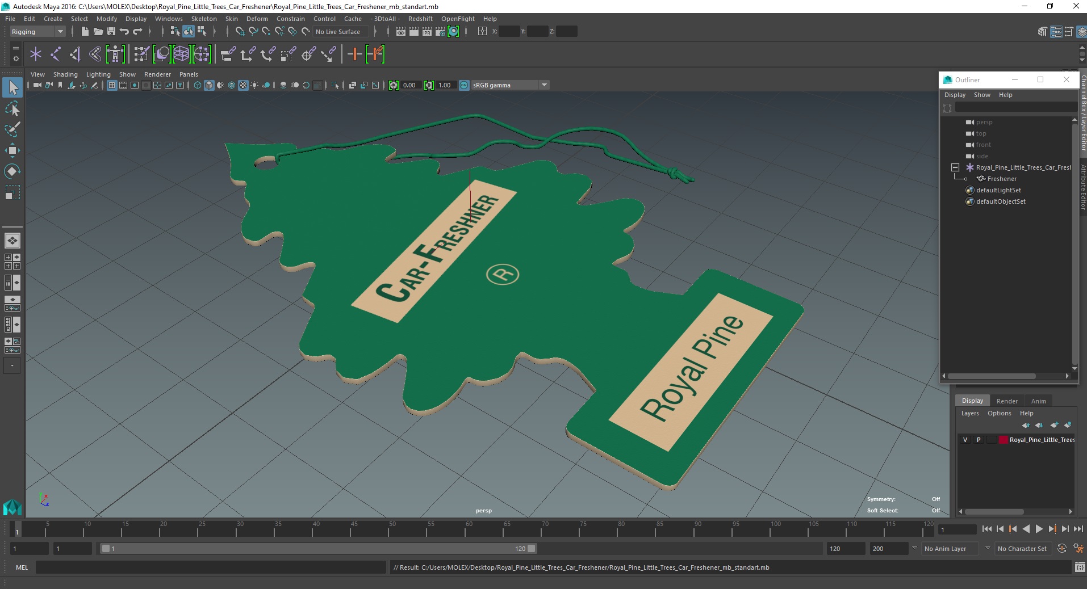Undo the last action via the toolbar arrow

click(x=124, y=32)
